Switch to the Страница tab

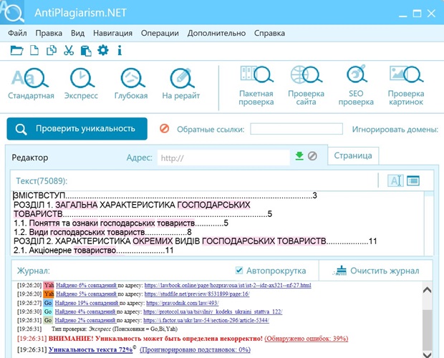pos(352,156)
